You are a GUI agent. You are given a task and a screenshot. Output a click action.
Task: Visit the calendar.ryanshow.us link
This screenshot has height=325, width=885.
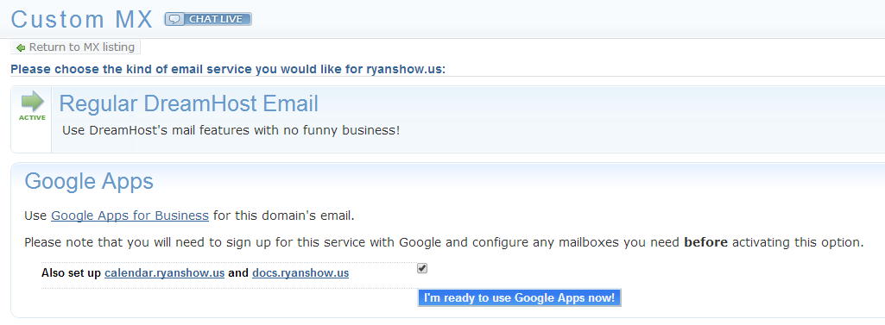click(x=165, y=274)
